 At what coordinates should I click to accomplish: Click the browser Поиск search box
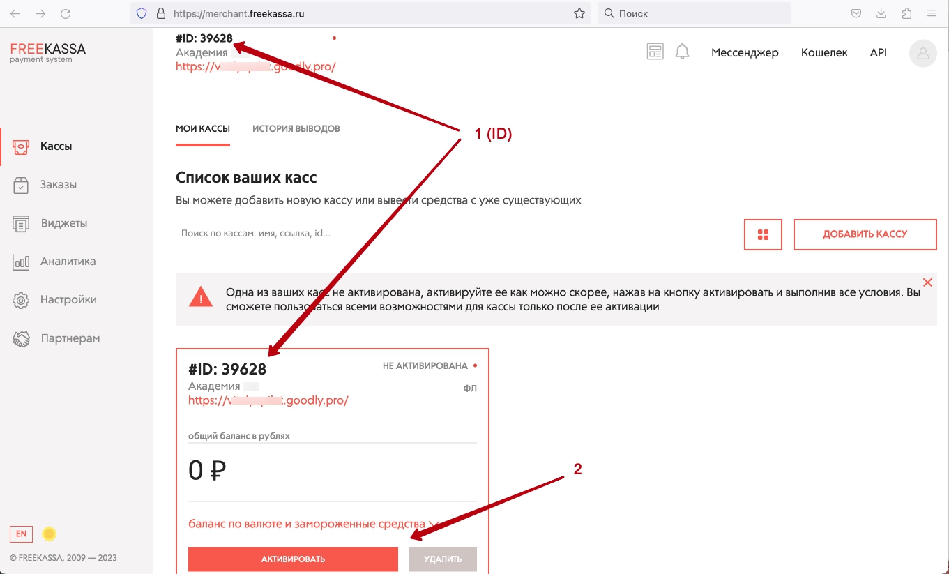tap(694, 13)
